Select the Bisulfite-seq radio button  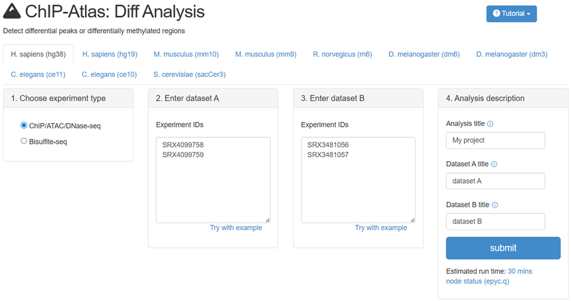point(24,141)
